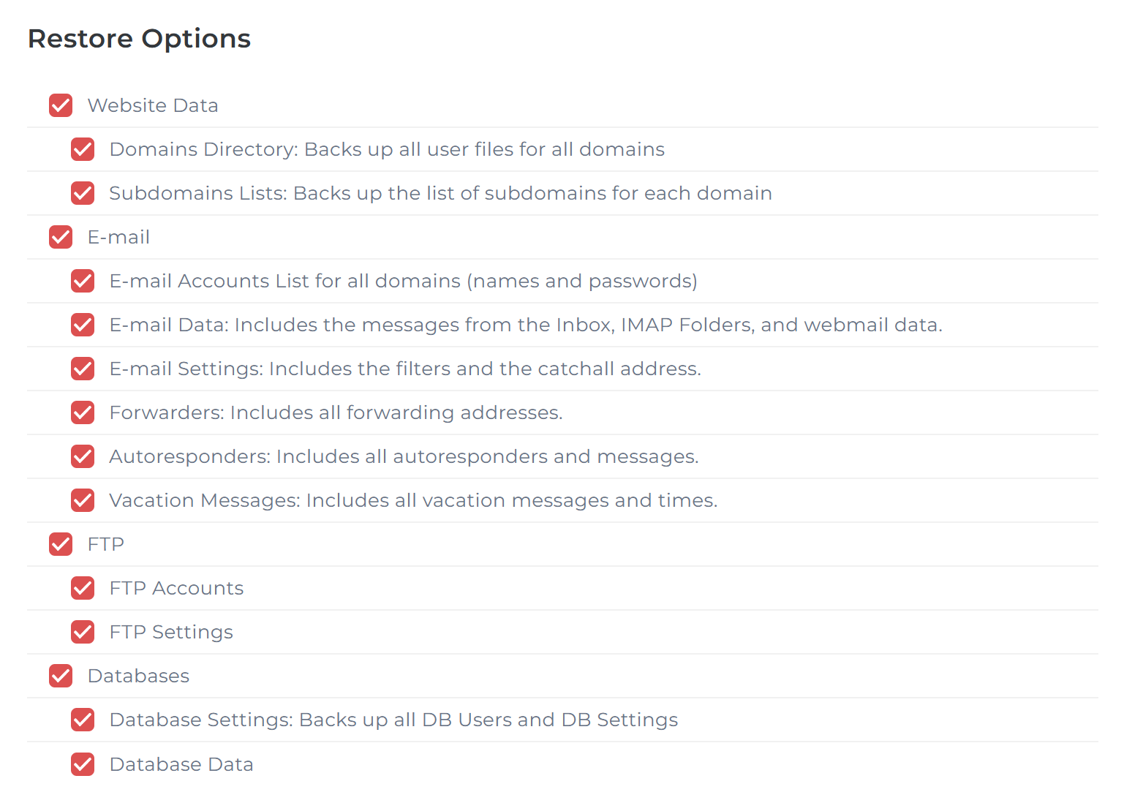Disable the FTP Settings checkbox

[83, 632]
